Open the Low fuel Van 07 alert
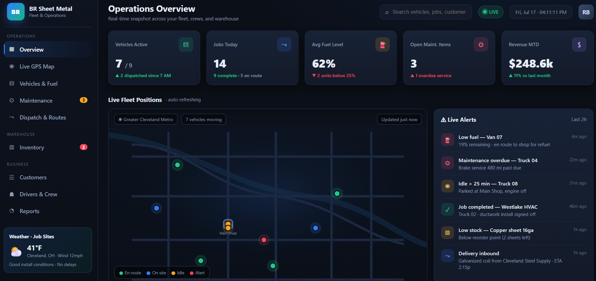 point(514,140)
